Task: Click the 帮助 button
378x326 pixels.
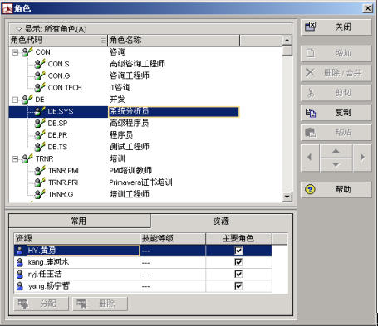Action: [x=336, y=189]
